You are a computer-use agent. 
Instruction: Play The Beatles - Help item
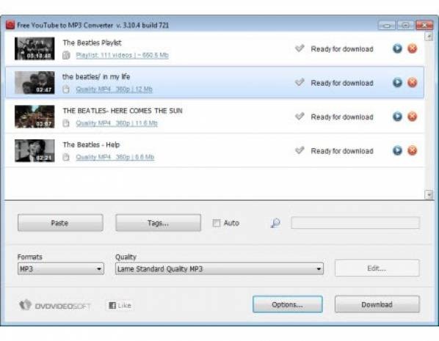pos(397,151)
